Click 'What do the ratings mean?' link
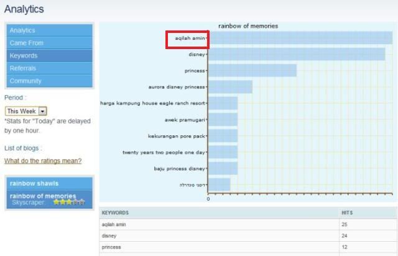Screen dimensions: 398x256 (42, 161)
